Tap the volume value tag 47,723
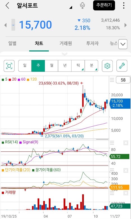The image size is (131, 219). 120,206
